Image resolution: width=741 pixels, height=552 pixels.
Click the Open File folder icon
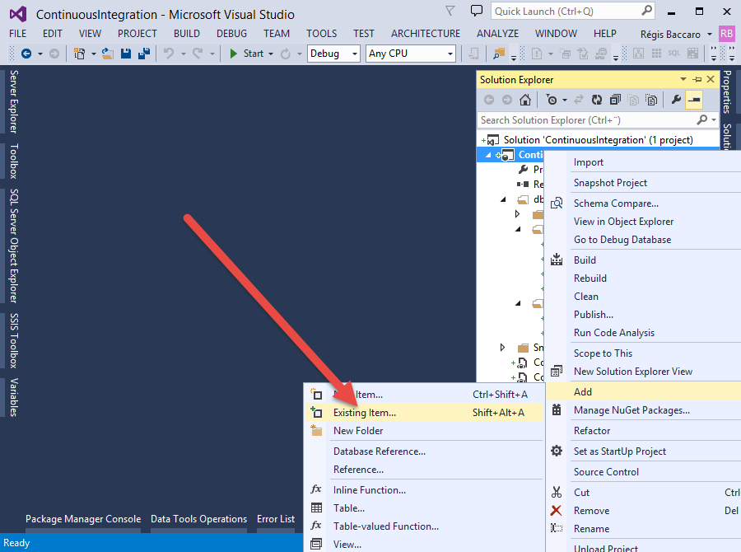(108, 54)
